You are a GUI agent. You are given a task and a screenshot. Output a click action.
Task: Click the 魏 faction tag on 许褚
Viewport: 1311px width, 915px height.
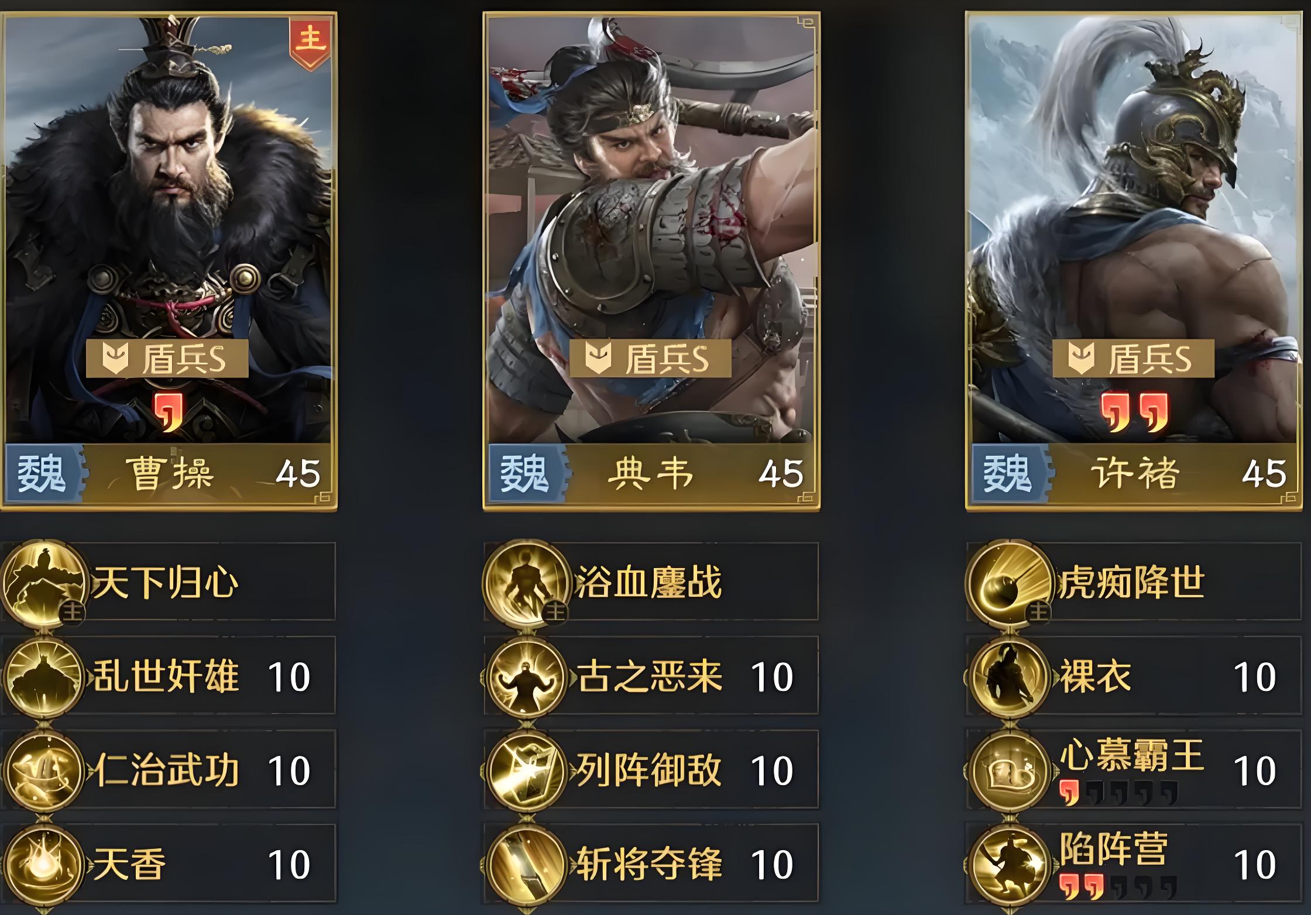click(1008, 473)
